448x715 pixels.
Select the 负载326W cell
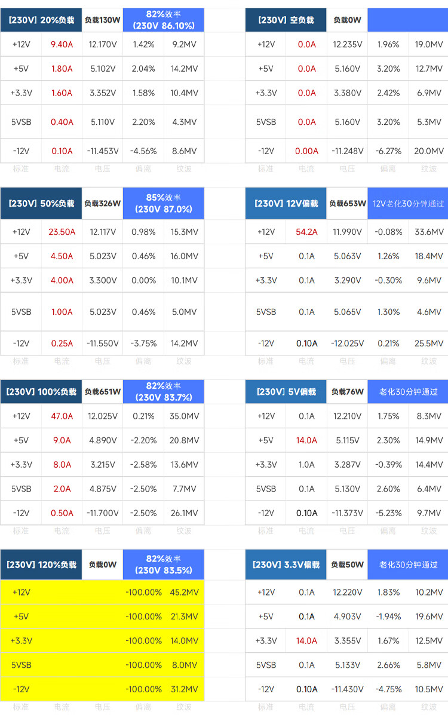pyautogui.click(x=102, y=203)
